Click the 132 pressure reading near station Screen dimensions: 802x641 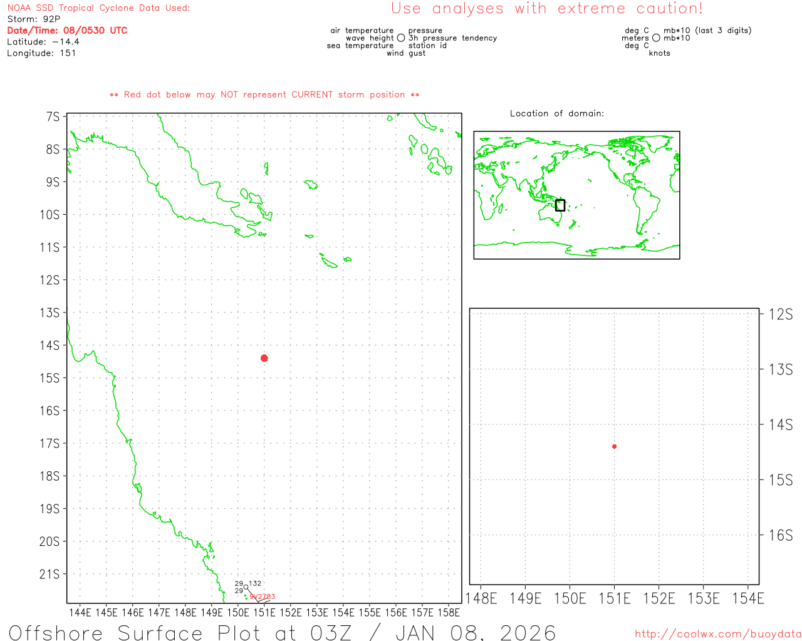pos(255,583)
